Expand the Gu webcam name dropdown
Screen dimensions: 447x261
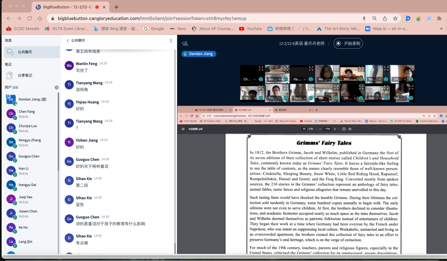(280, 79)
